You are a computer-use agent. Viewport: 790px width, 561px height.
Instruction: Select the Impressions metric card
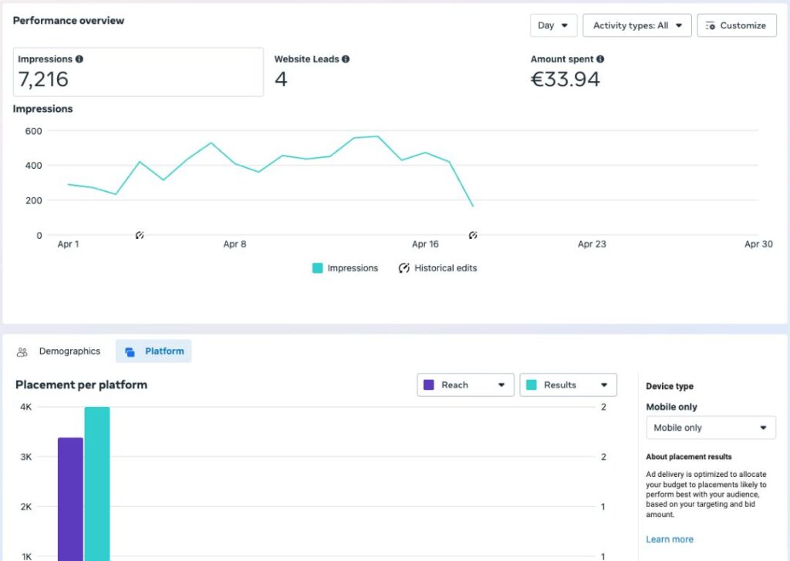[x=138, y=72]
